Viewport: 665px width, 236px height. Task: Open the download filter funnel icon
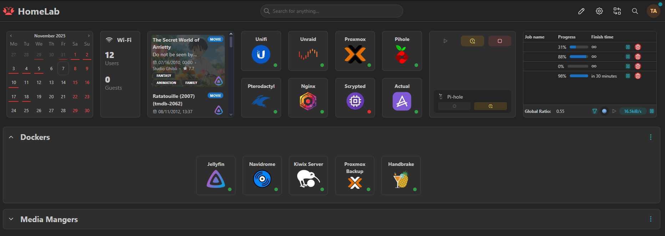coord(595,111)
